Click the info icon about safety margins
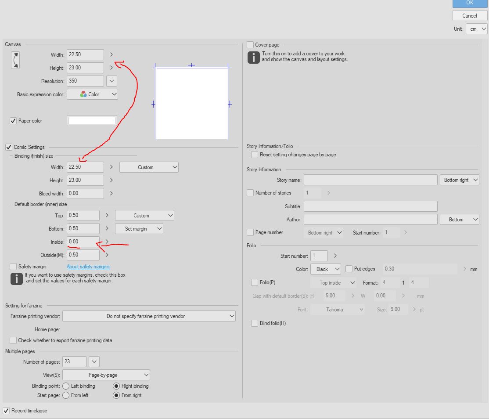The image size is (489, 419). [x=17, y=278]
